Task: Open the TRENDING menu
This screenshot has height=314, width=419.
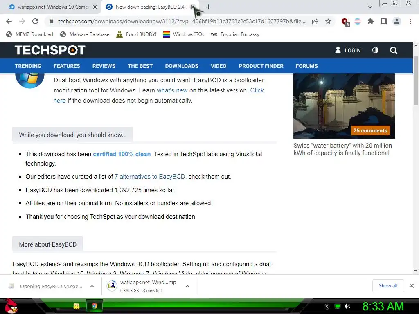Action: pos(28,66)
